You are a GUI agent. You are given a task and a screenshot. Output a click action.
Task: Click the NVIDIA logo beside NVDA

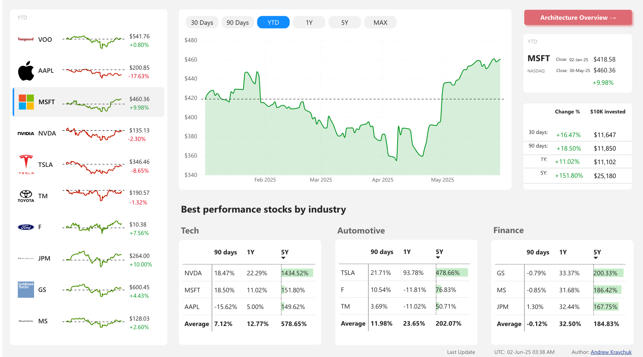click(26, 134)
